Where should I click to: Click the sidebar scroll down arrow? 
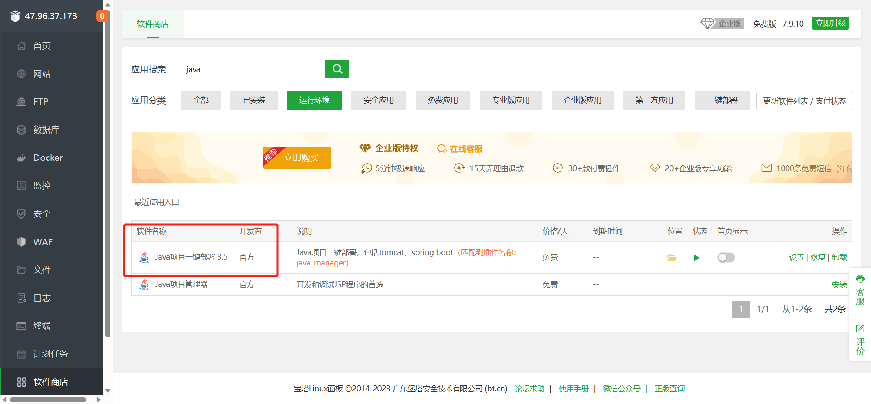[x=108, y=390]
